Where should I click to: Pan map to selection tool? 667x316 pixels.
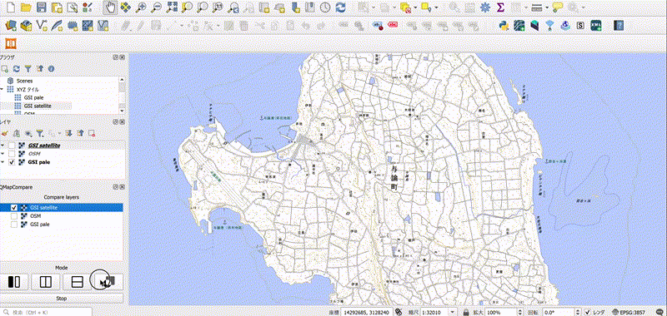[x=126, y=7]
